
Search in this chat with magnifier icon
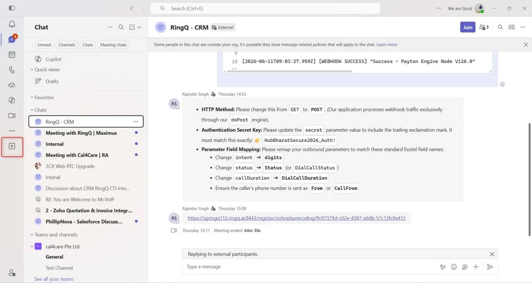point(500,27)
